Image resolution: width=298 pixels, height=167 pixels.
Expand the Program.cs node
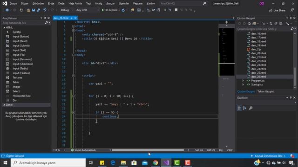(243, 81)
